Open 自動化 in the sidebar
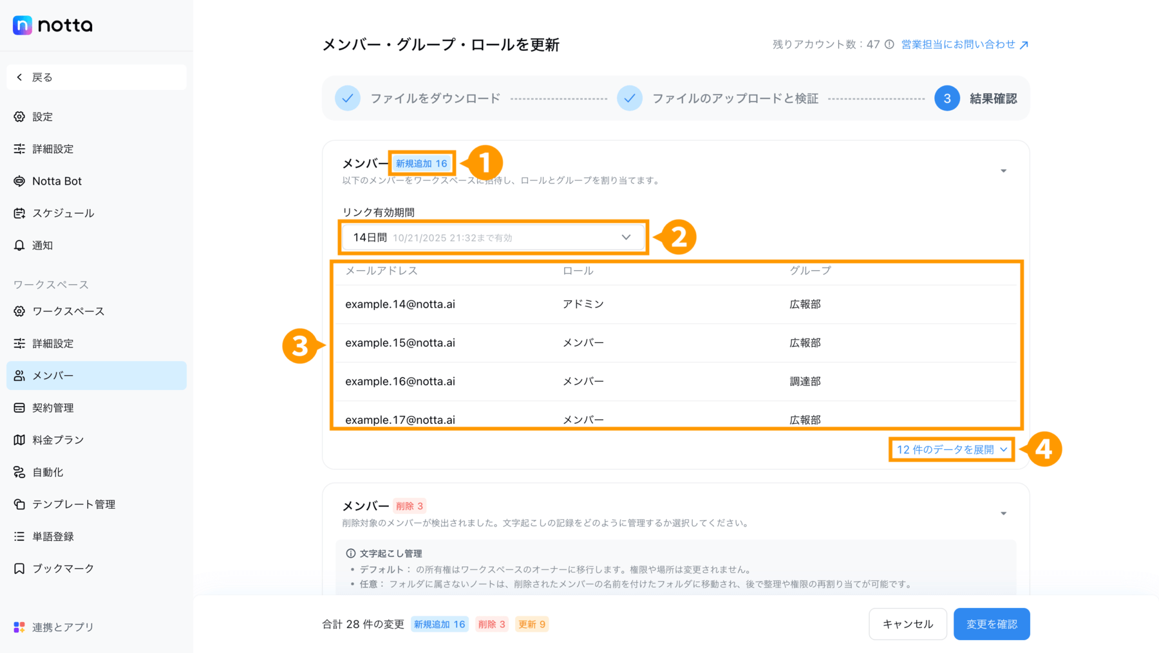Screen dimensions: 1159x653 coord(97,472)
